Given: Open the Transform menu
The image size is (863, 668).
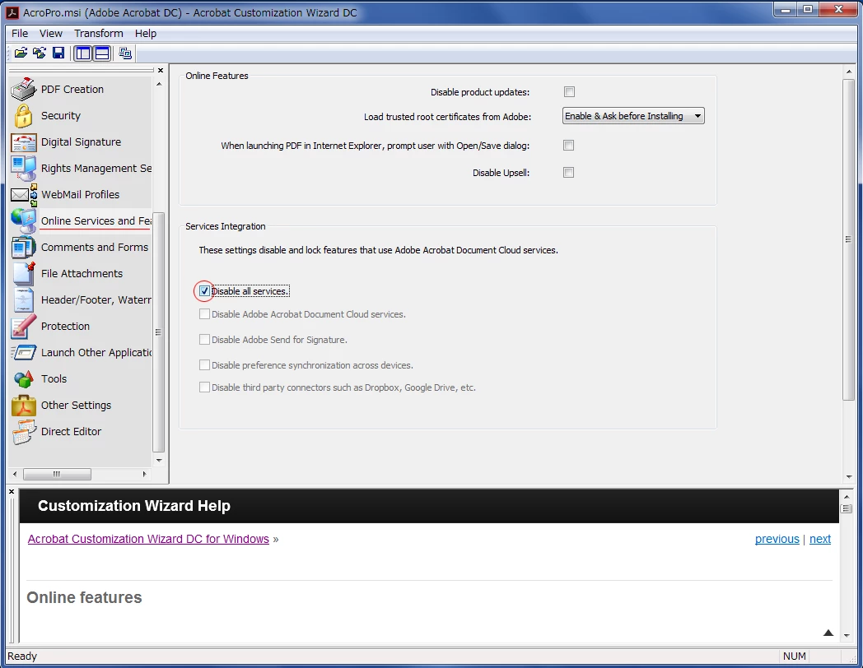Looking at the screenshot, I should tap(99, 34).
